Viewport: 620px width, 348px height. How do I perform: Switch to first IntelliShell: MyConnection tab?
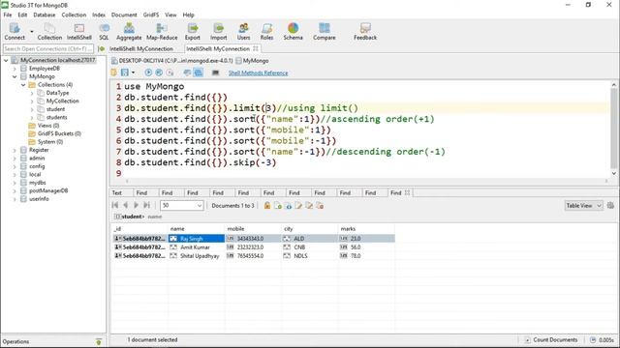[x=141, y=49]
